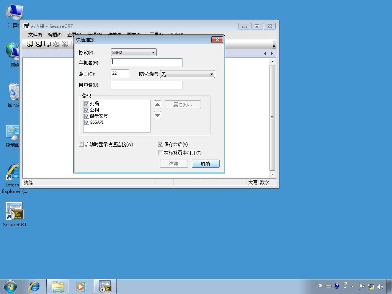Viewport: 392px width, 294px height.
Task: Open the 协议 SSH2 protocol dropdown
Action: pos(134,52)
